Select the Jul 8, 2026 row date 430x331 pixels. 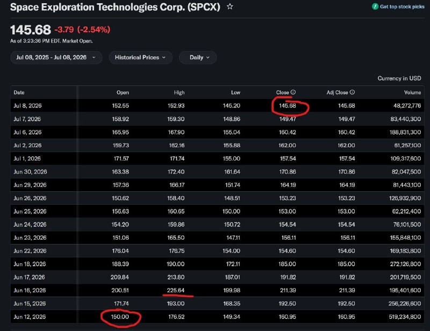(28, 105)
